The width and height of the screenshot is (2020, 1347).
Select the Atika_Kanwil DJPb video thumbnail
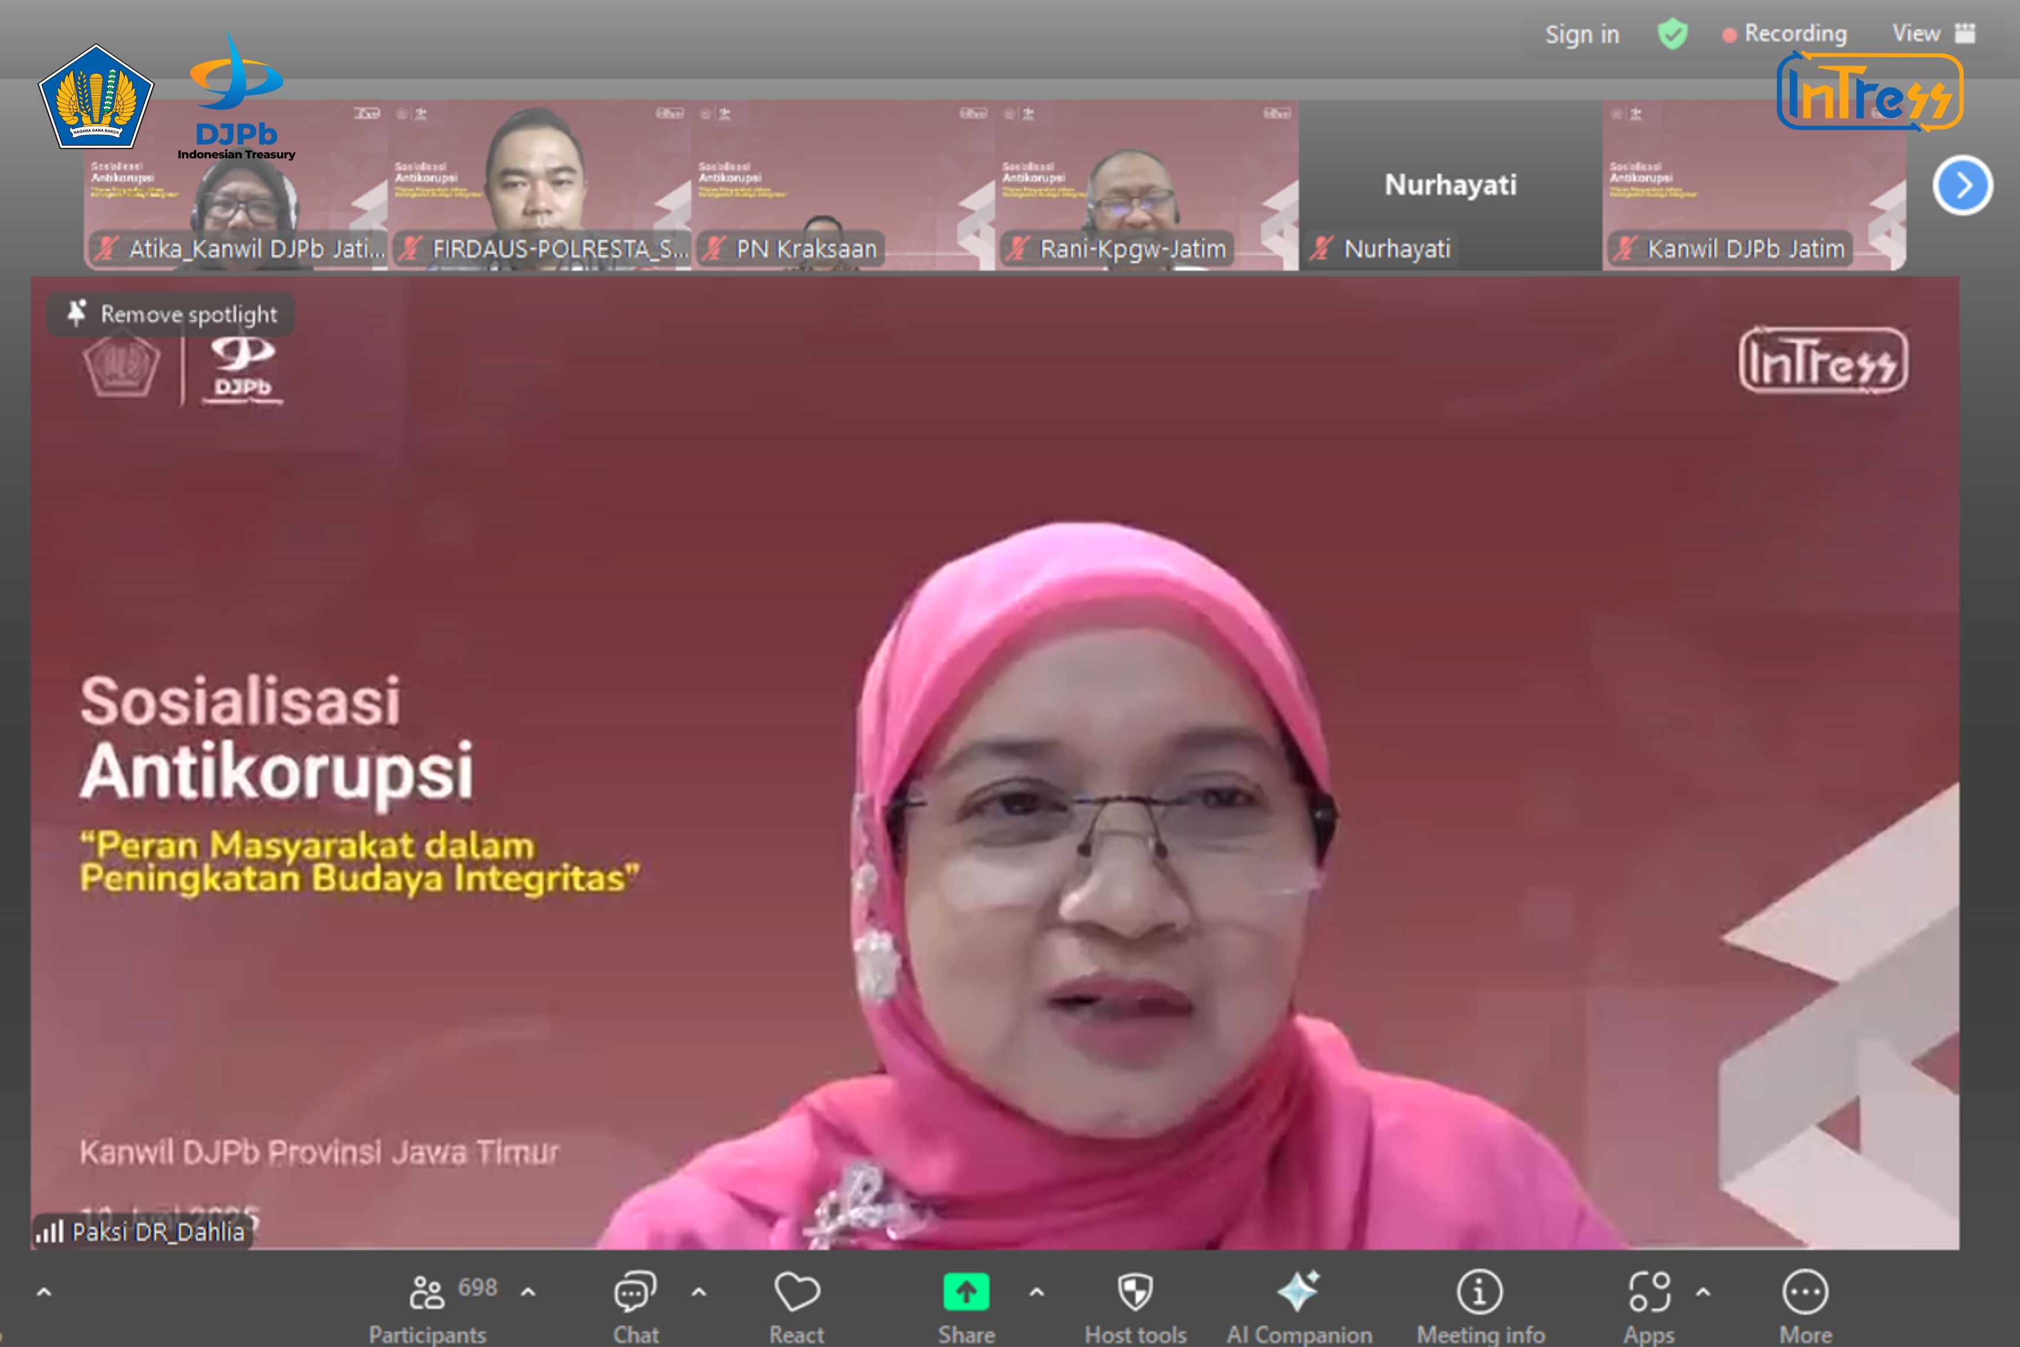pos(236,185)
